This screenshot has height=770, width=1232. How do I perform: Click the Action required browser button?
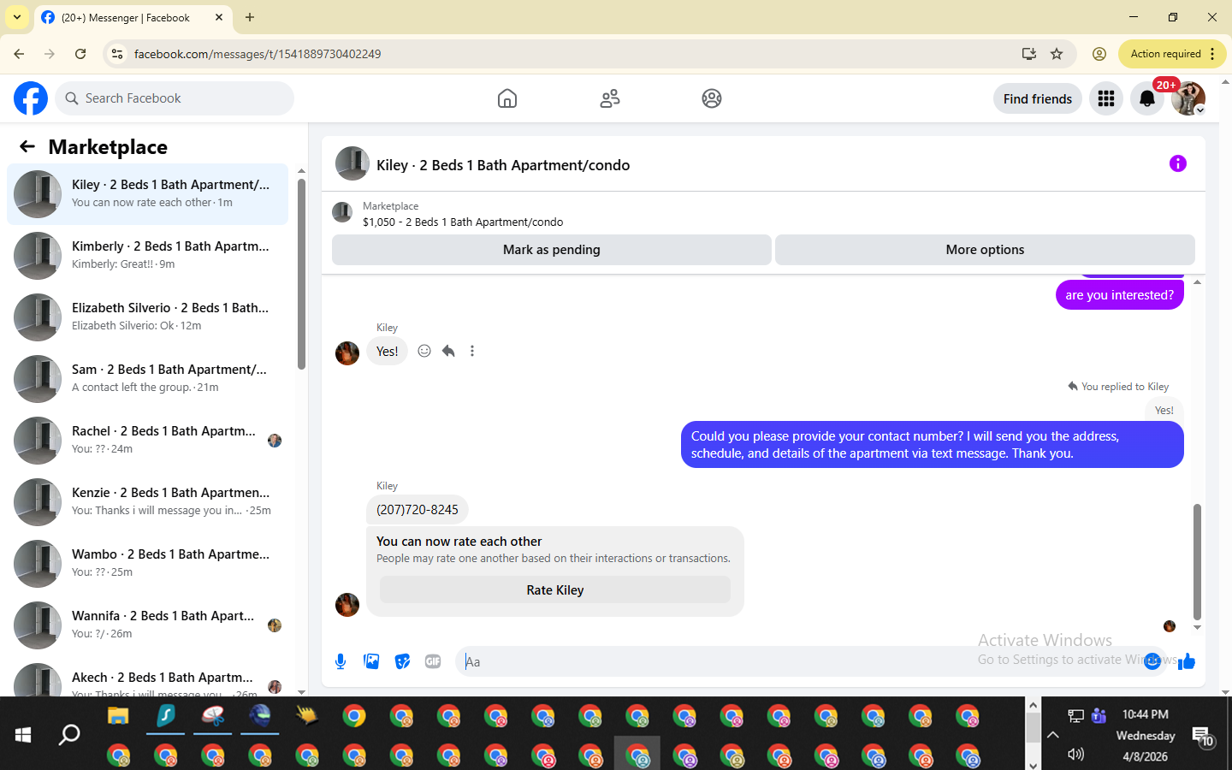(x=1172, y=54)
